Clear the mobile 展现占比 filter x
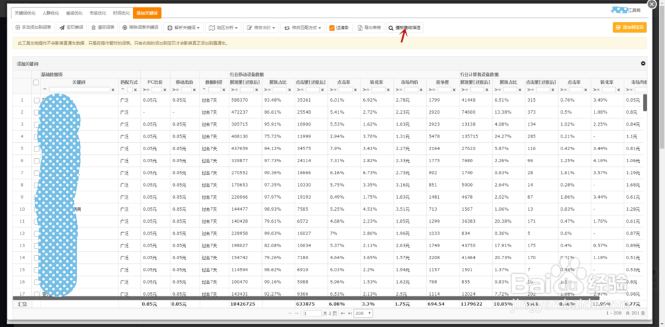 [290, 90]
